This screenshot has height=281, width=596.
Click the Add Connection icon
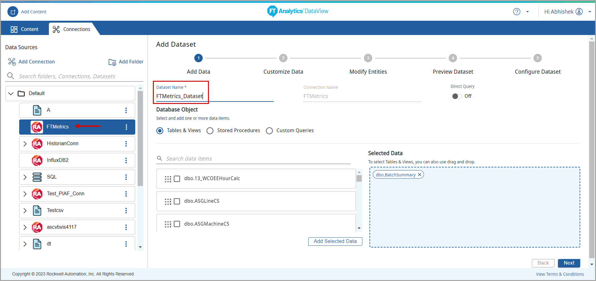coord(12,62)
